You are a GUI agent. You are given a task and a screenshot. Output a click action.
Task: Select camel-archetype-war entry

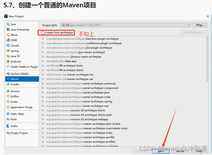coord(77,106)
